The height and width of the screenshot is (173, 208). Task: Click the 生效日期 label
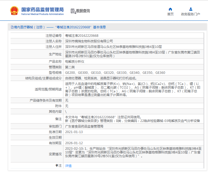tap(55, 138)
